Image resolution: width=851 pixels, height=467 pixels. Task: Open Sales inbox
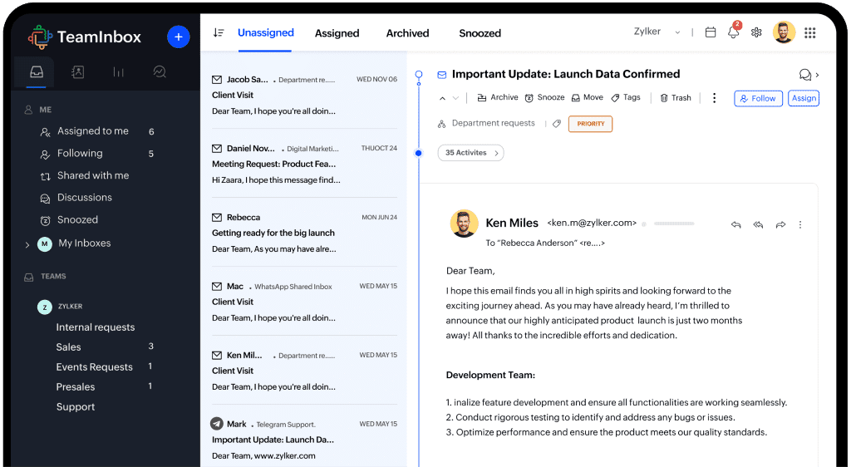pos(68,347)
